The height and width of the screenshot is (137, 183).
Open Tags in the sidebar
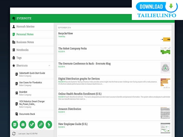32,58
